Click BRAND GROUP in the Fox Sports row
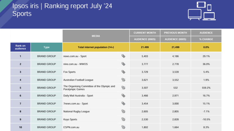 pos(47,72)
